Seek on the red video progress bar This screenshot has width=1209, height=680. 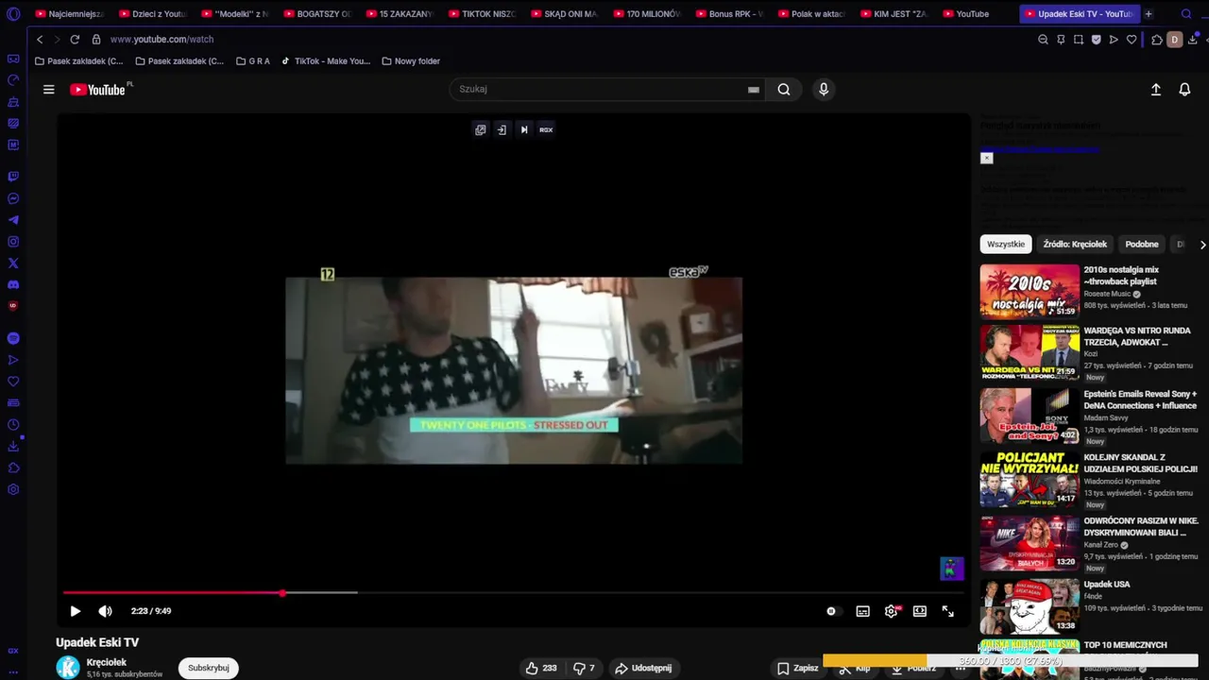pos(513,593)
